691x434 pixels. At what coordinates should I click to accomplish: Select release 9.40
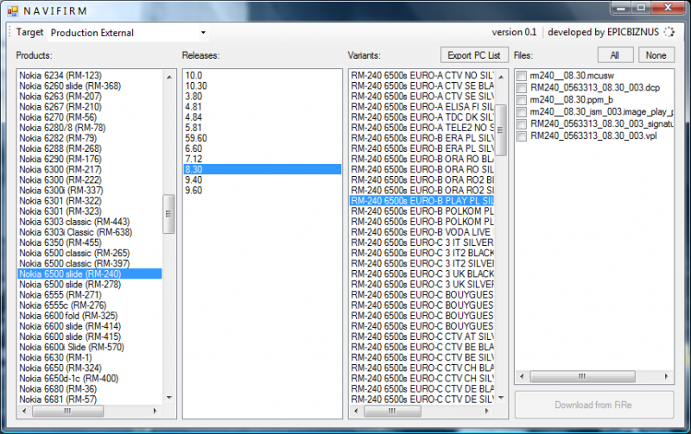coord(263,180)
